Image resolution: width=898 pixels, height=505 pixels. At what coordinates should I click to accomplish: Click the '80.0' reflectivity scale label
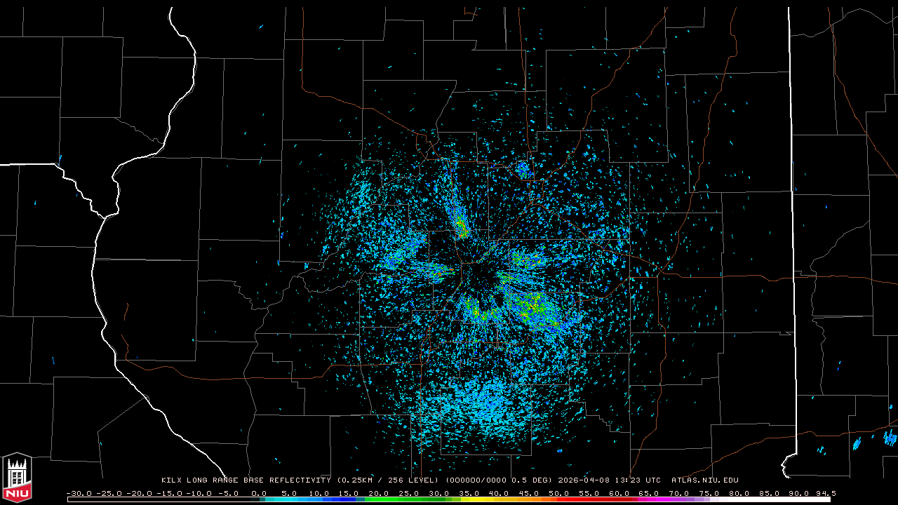point(739,493)
